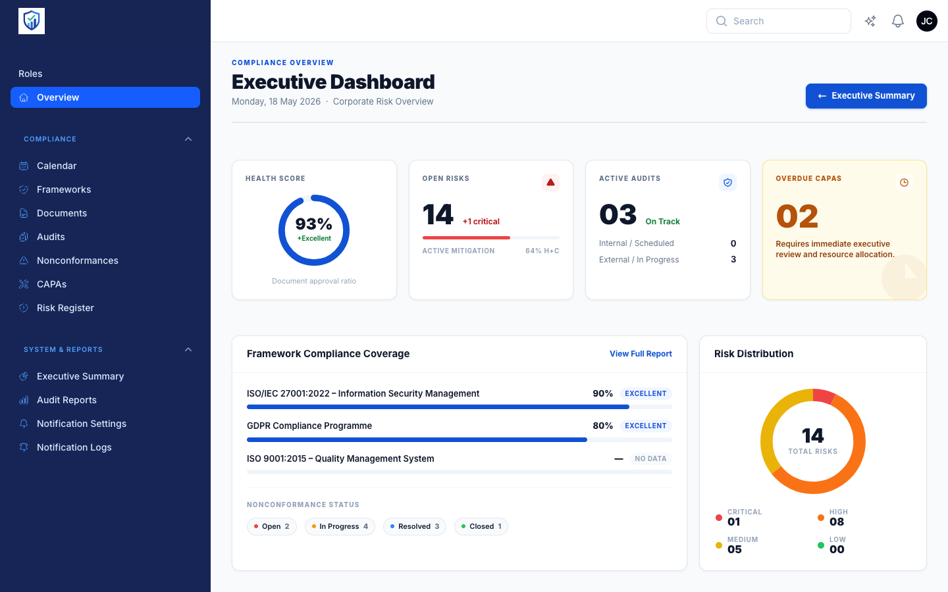Collapse the System & Reports section
This screenshot has height=592, width=948.
[188, 349]
